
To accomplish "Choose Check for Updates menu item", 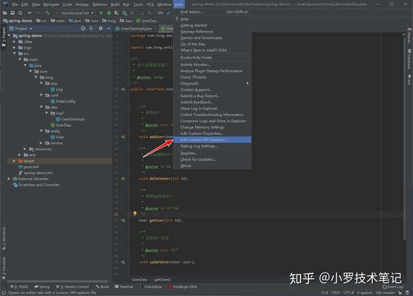I will pos(212,159).
